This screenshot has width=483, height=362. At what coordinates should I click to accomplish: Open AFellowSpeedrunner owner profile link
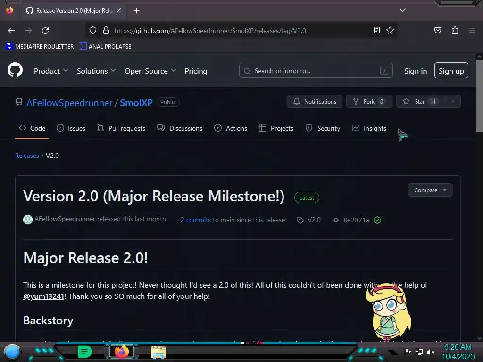point(69,103)
